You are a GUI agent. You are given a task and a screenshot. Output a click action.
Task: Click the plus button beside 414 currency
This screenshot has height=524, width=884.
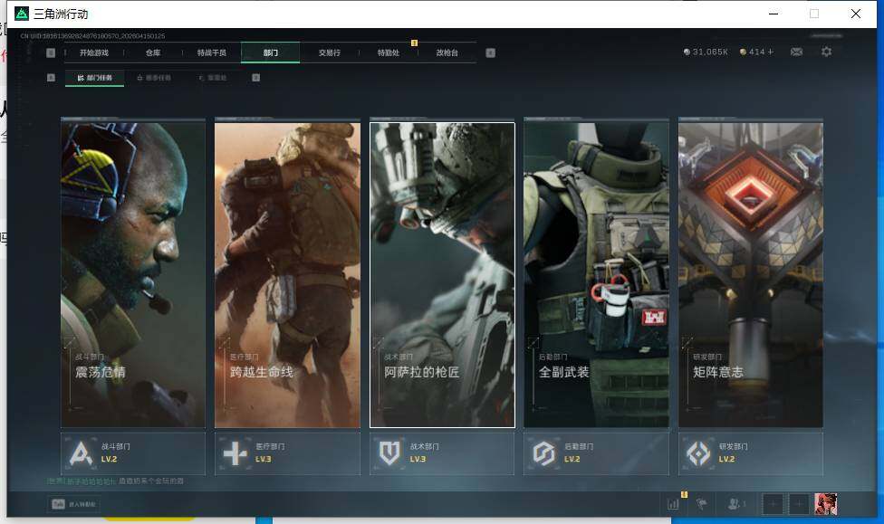tap(771, 52)
